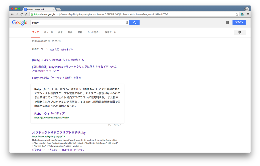The image size is (260, 166).
Task: Go to the Home page icon
Action: [x=26, y=14]
